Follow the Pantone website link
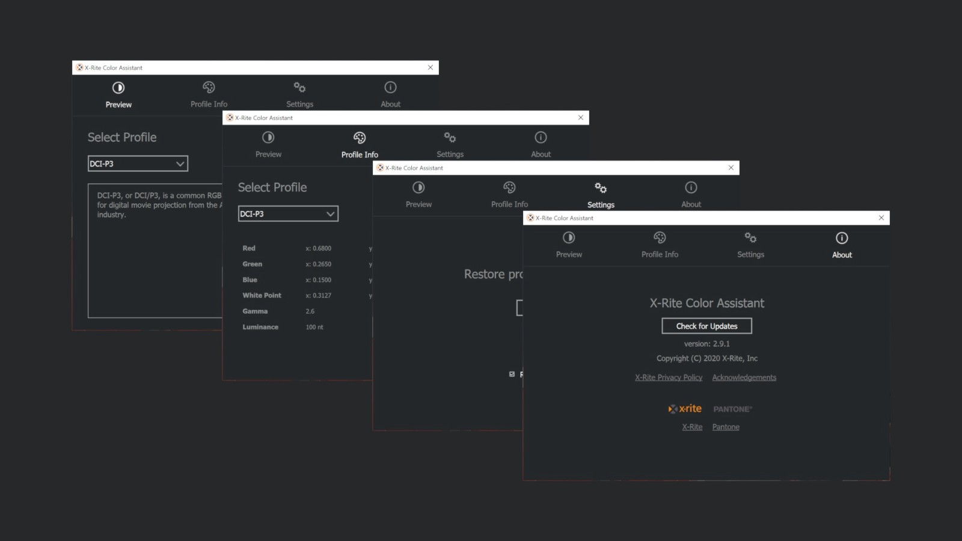Screen dimensions: 962x541 click(726, 427)
